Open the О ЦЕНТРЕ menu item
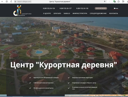128x97 pixels. (x=47, y=13)
